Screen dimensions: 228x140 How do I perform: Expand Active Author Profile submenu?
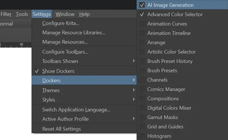84,119
